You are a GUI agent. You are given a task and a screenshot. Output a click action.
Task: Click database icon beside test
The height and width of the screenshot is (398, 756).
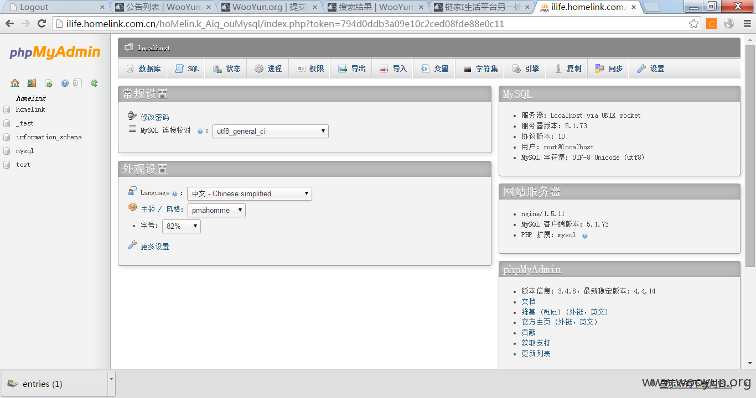coord(7,165)
